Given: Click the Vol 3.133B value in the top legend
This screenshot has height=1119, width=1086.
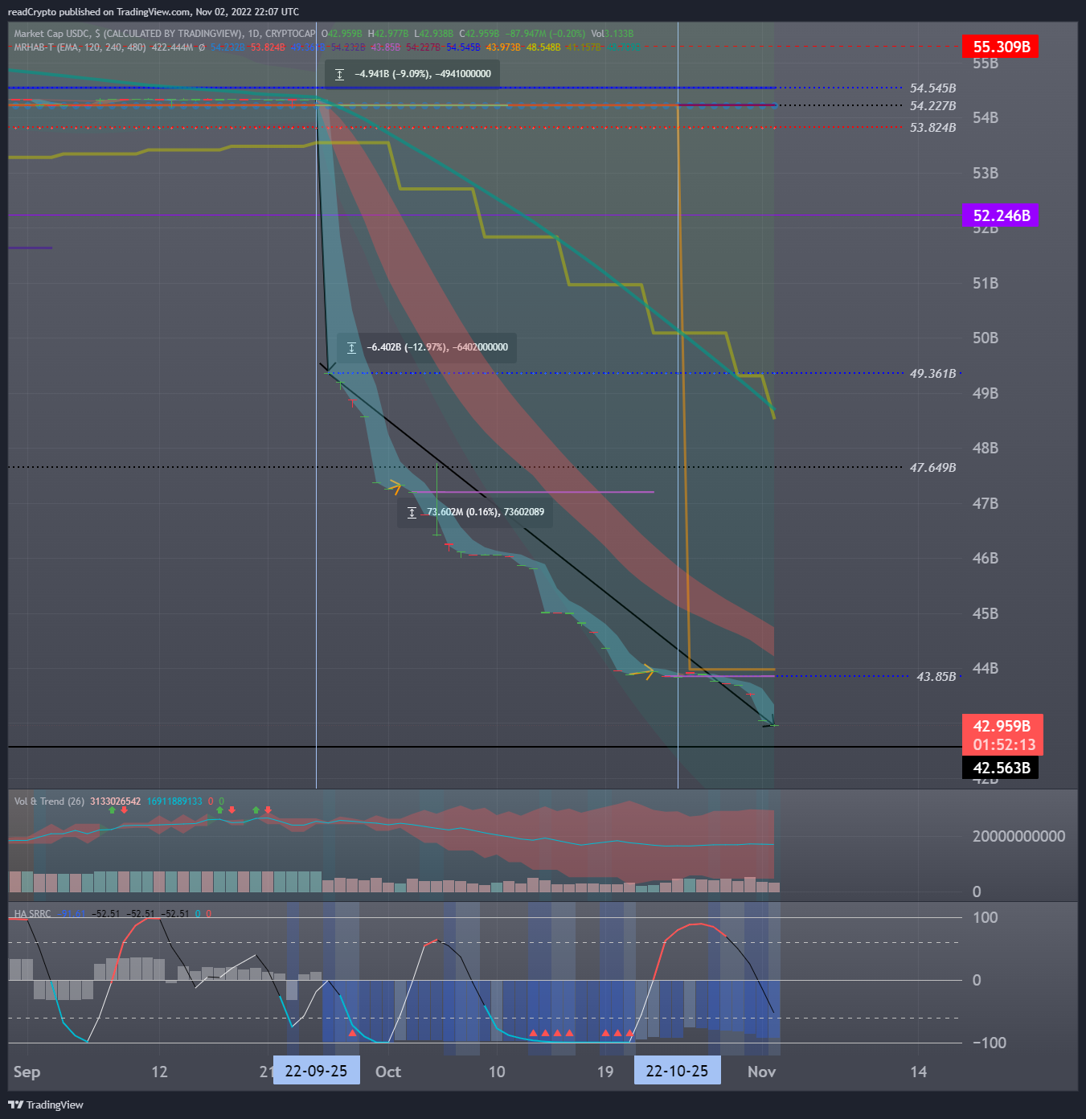Looking at the screenshot, I should click(613, 34).
